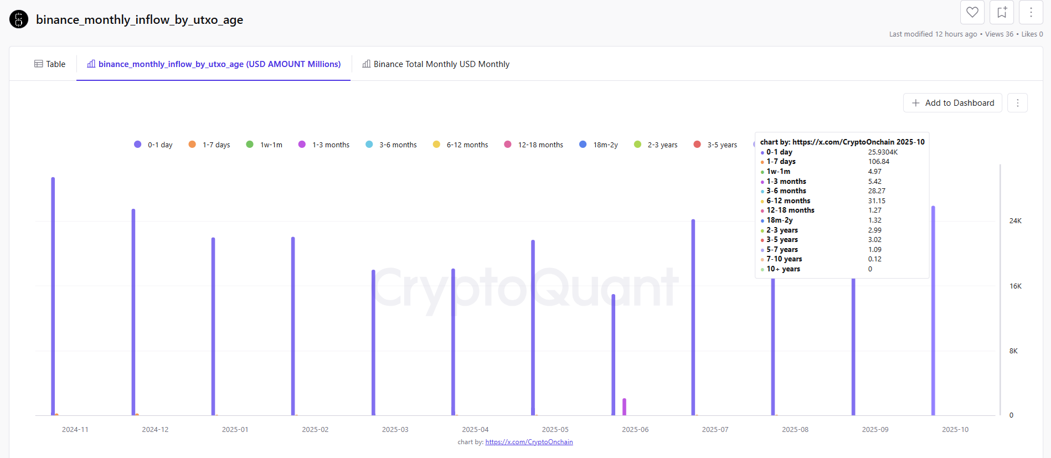This screenshot has height=458, width=1051.
Task: Click the heart like icon
Action: (972, 12)
